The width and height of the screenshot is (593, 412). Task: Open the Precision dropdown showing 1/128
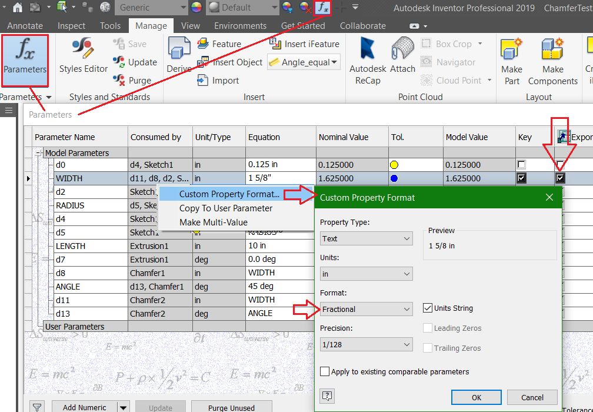click(366, 345)
